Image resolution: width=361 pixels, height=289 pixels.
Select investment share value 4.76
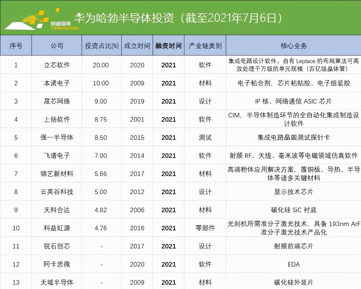[101, 228]
